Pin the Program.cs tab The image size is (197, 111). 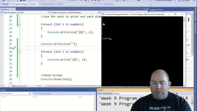pos(11,9)
